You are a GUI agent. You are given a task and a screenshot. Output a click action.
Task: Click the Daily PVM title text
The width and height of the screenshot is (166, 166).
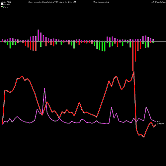(x=6, y=2)
